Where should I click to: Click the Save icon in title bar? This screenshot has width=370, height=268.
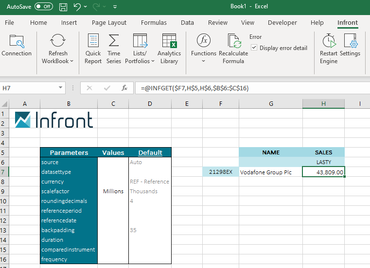(63, 7)
